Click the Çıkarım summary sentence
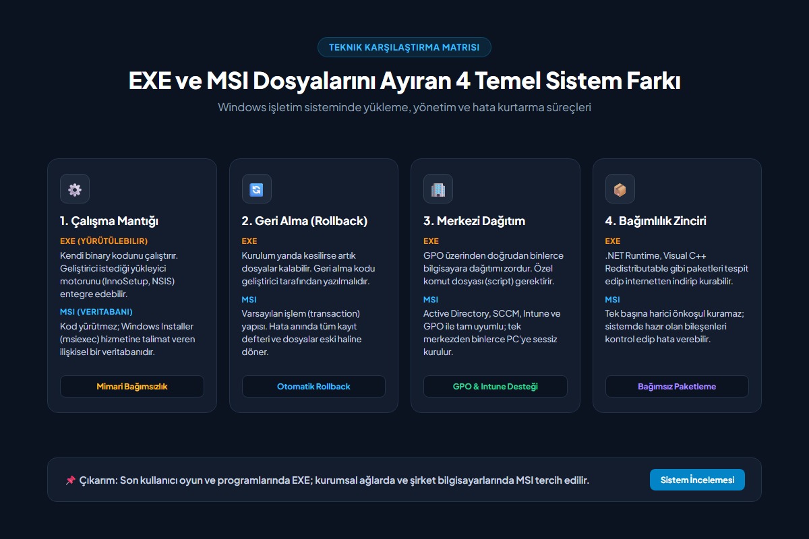 point(334,480)
